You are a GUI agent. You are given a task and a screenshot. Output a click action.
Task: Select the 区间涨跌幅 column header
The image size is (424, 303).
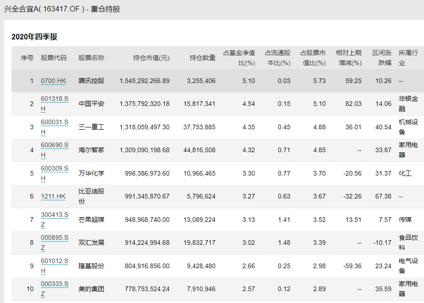(382, 58)
